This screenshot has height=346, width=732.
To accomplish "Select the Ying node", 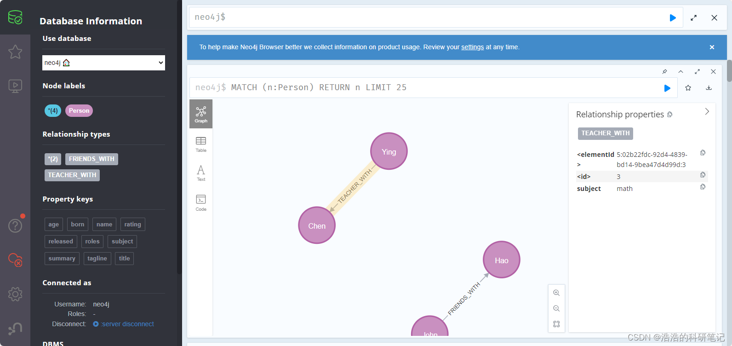I will (x=389, y=151).
